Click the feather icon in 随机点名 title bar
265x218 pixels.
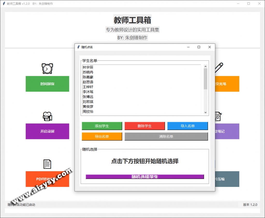[78, 47]
